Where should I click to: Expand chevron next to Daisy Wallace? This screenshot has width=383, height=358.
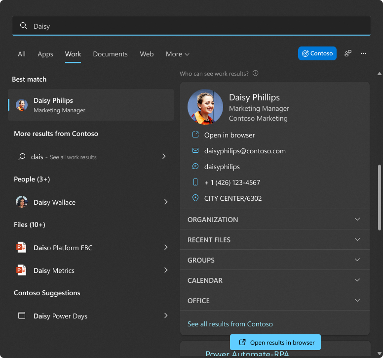pos(166,202)
